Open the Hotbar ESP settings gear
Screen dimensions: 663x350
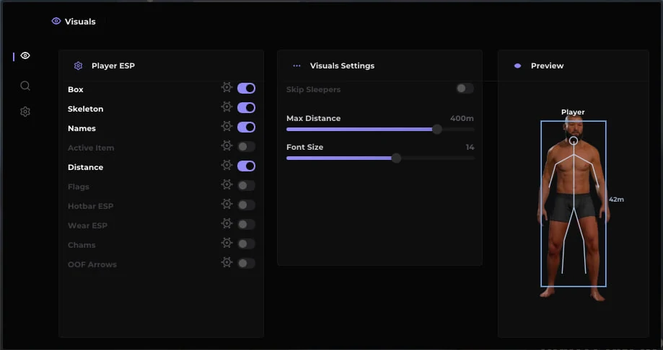click(227, 204)
